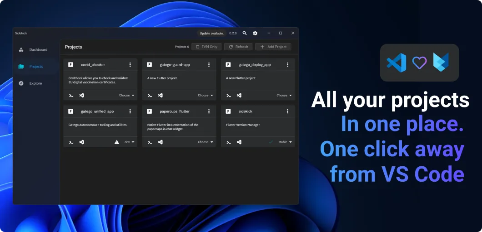Image resolution: width=482 pixels, height=232 pixels.
Task: Open gatego_unified_app three-dot menu
Action: pyautogui.click(x=130, y=111)
